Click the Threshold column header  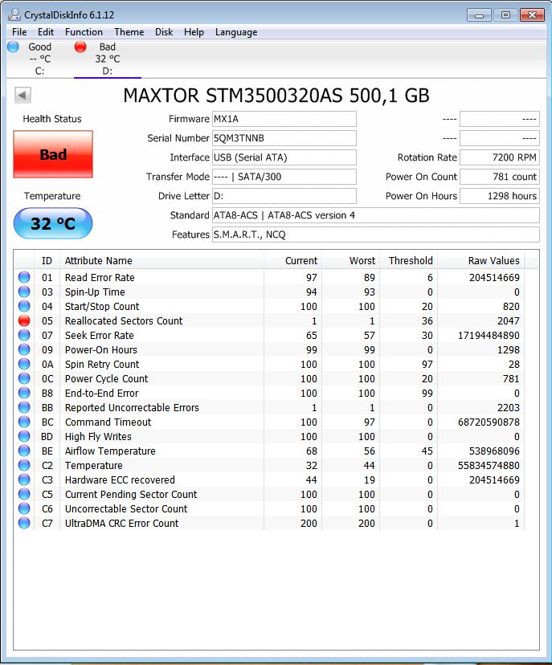408,261
